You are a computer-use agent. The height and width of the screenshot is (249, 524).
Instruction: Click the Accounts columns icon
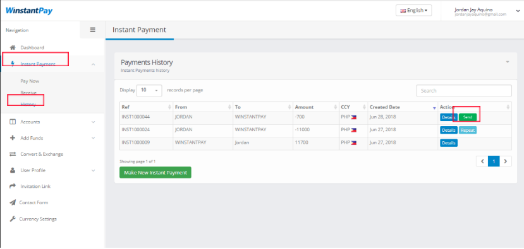click(x=13, y=122)
